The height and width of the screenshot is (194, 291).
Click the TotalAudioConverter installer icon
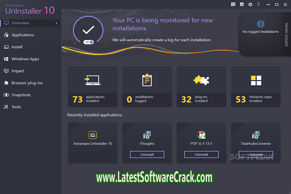[256, 135]
